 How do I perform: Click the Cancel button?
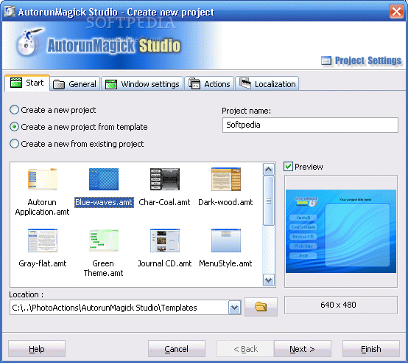pos(177,349)
